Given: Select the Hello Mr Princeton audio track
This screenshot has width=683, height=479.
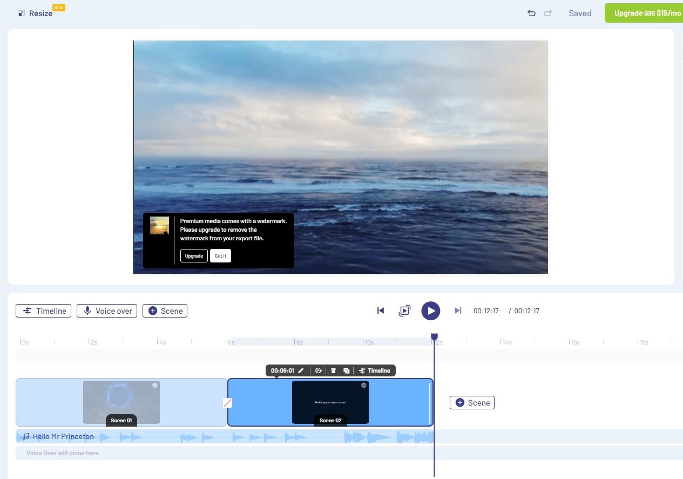Looking at the screenshot, I should click(225, 436).
